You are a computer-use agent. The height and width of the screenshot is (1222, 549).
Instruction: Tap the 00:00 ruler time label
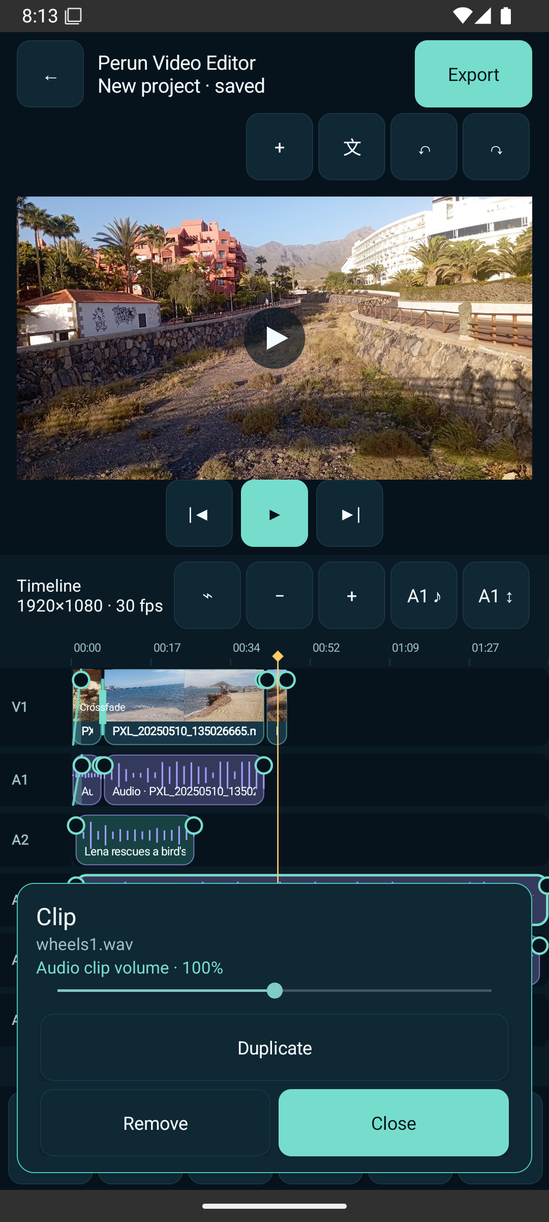coord(87,648)
